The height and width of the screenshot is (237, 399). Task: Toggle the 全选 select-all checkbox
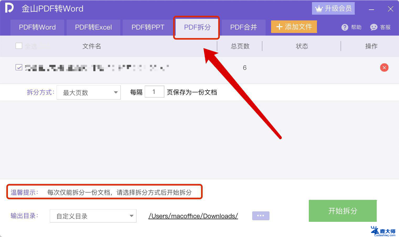pyautogui.click(x=19, y=46)
